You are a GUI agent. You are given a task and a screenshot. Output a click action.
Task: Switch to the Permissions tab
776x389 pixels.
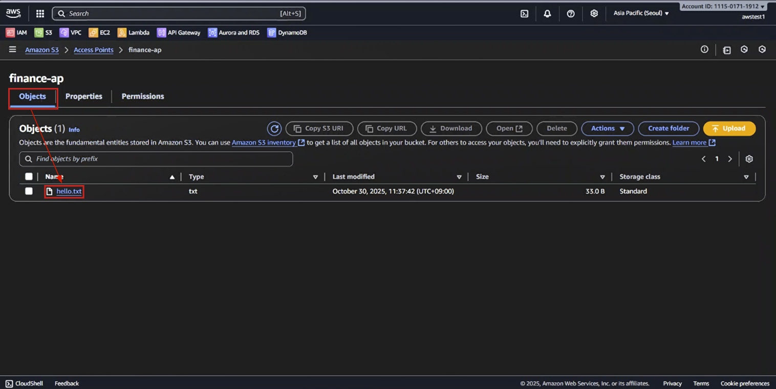143,97
